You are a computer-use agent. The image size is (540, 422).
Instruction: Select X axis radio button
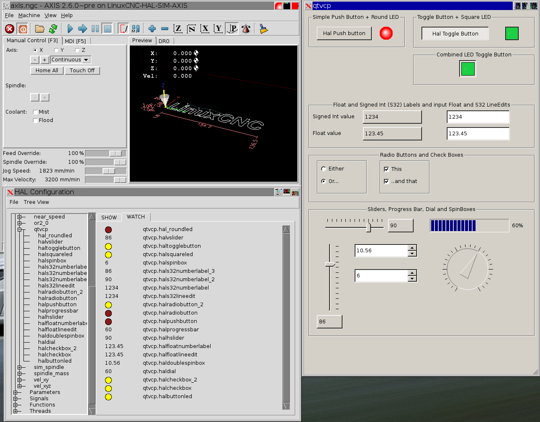pos(35,50)
